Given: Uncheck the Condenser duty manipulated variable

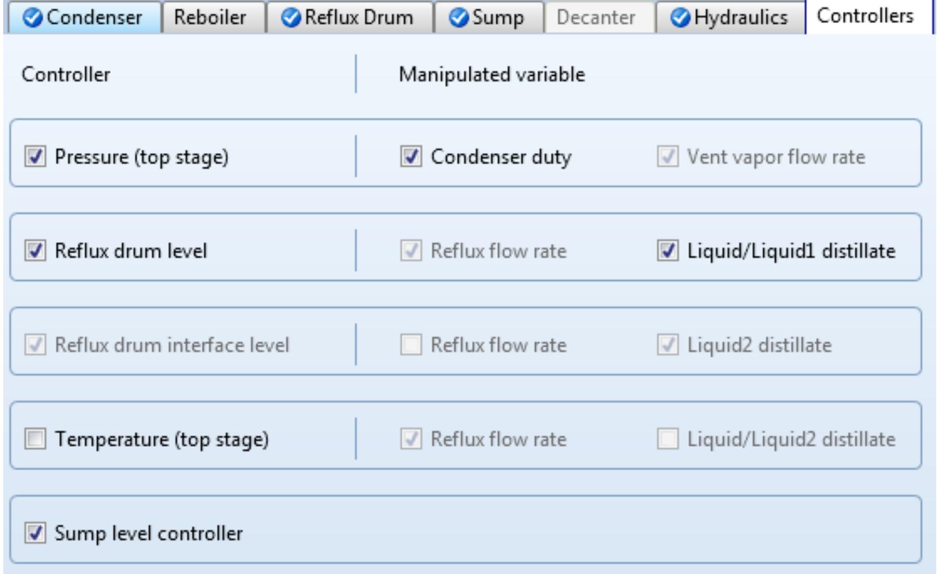Looking at the screenshot, I should pos(412,155).
